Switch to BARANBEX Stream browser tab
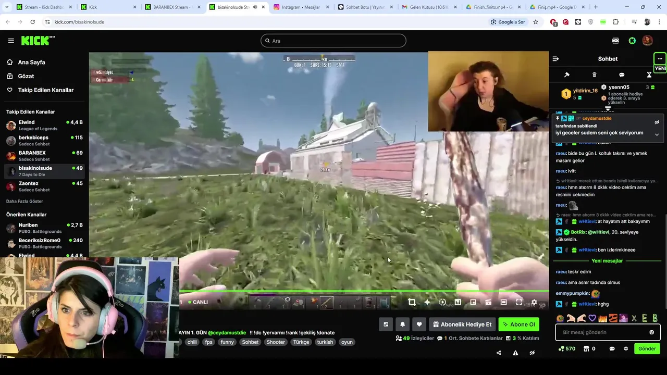 (x=172, y=7)
